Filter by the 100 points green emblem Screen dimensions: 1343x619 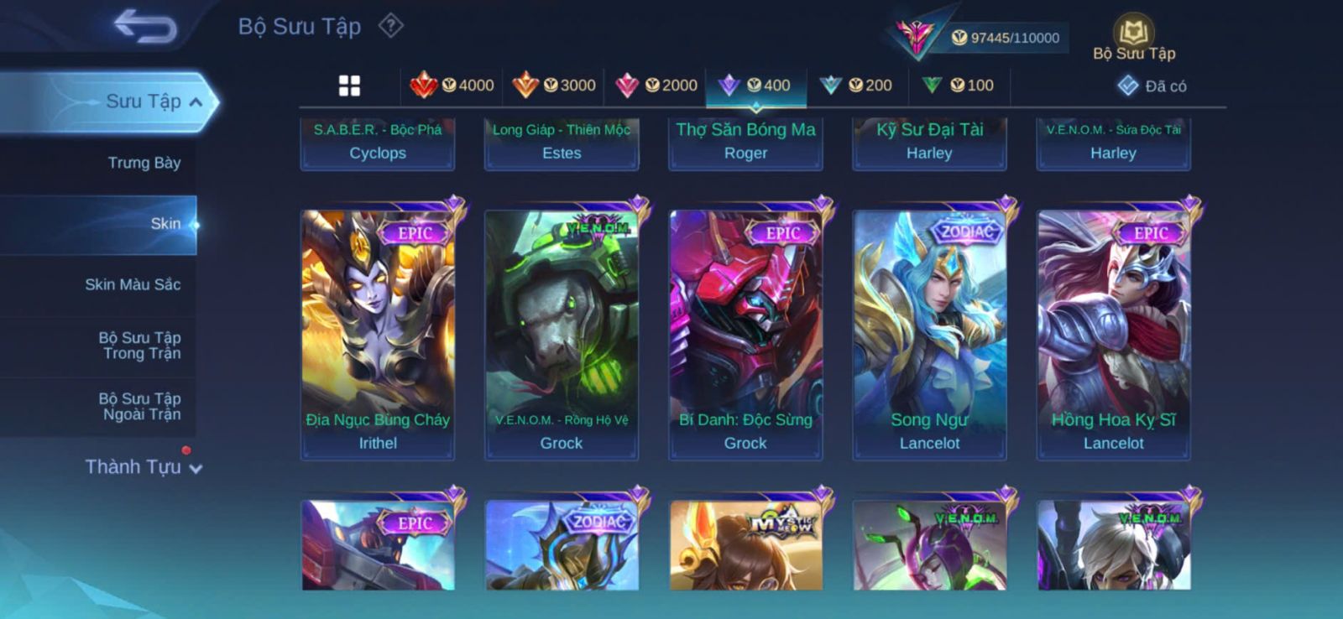coord(958,85)
